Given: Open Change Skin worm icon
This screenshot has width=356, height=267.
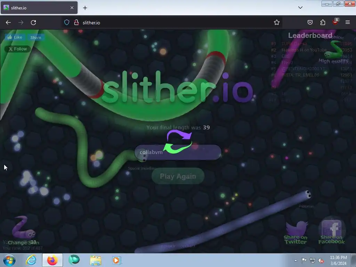Looking at the screenshot, I should [x=23, y=230].
